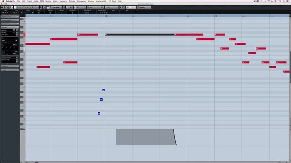Open the toolbar length quantize dropdown

coord(112,7)
